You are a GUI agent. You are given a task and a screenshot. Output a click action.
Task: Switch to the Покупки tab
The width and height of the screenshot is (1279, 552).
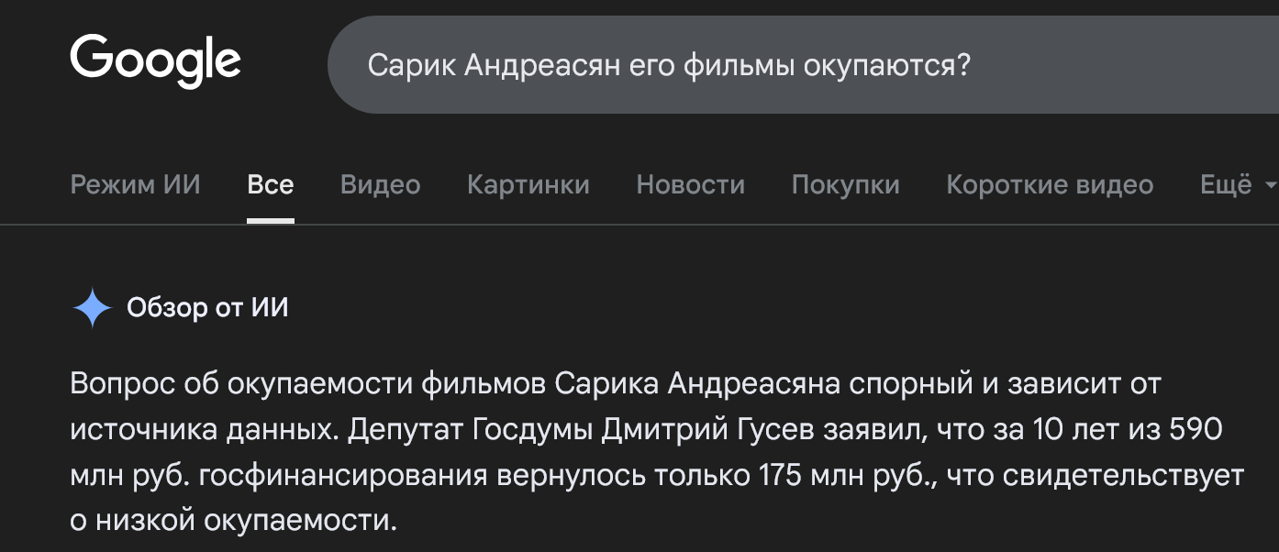click(x=846, y=185)
